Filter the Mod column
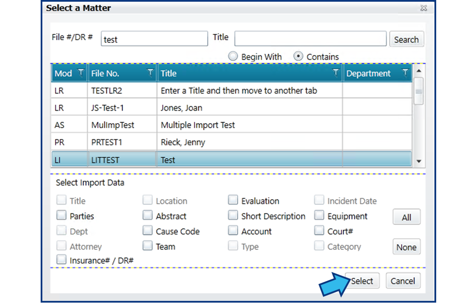Screen dimensions: 476x303 coord(81,73)
